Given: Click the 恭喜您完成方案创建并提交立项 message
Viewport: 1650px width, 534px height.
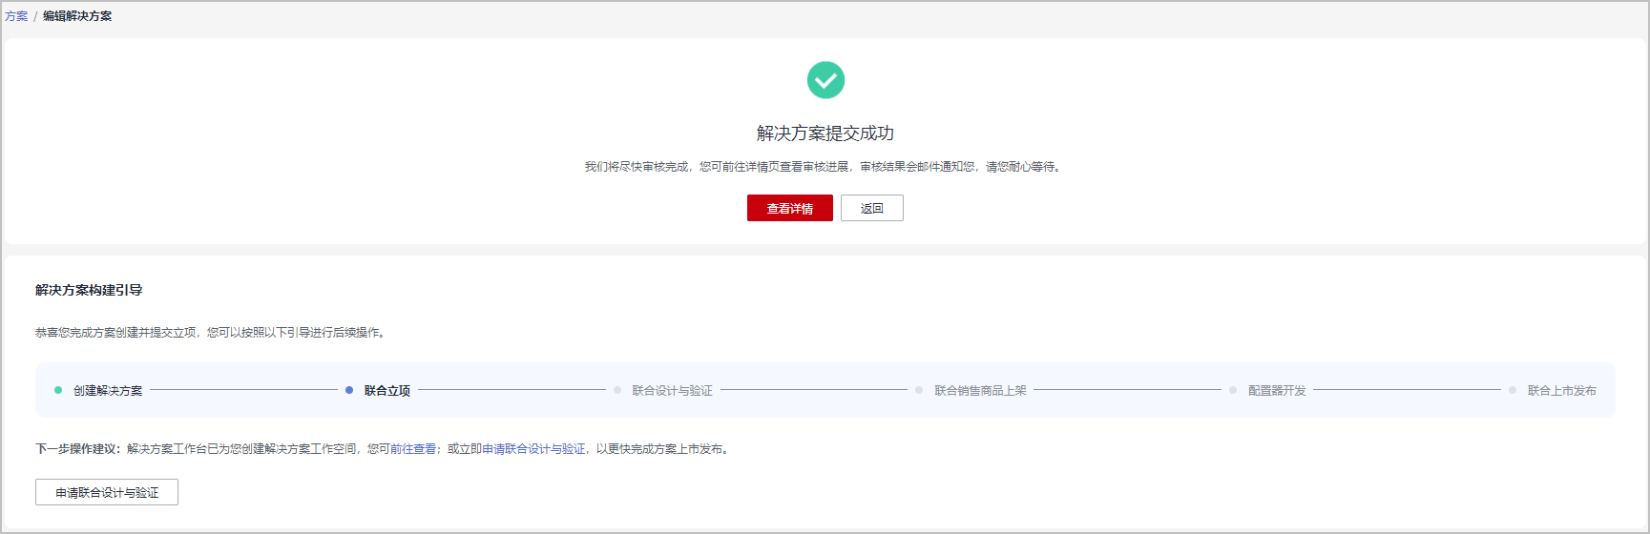Looking at the screenshot, I should 210,333.
